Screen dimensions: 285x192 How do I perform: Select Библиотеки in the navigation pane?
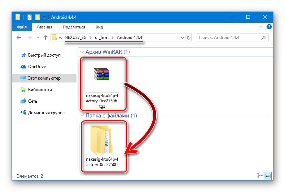[36, 90]
